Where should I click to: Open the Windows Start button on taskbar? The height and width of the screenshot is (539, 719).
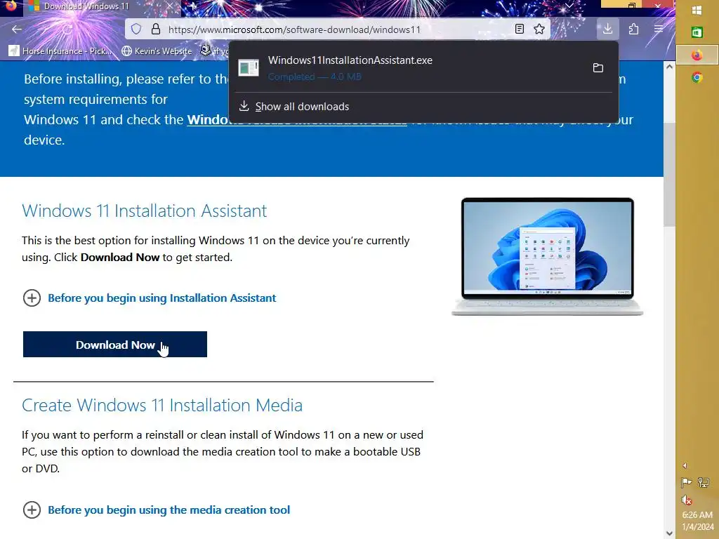pos(697,10)
